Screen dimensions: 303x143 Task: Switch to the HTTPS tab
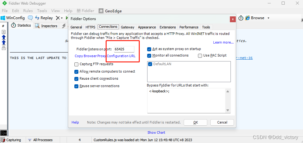pos(90,27)
